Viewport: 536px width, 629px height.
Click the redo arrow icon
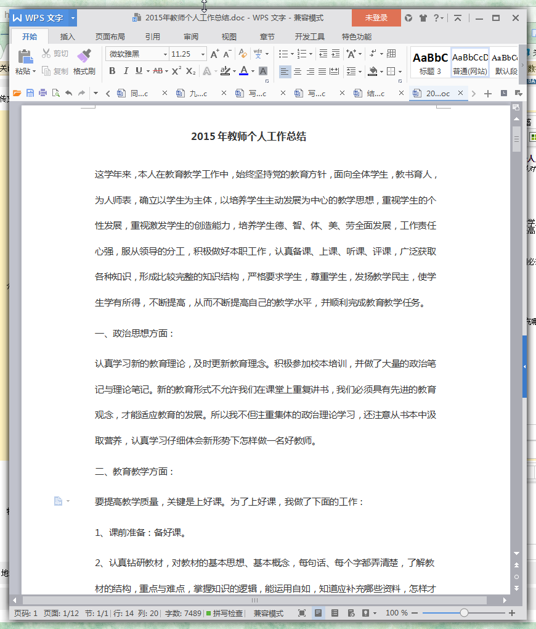(x=82, y=93)
